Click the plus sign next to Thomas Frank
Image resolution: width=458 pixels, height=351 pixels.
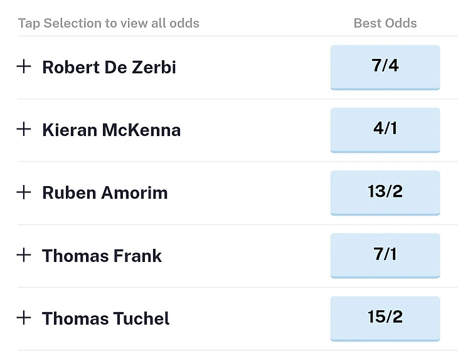[x=24, y=255]
